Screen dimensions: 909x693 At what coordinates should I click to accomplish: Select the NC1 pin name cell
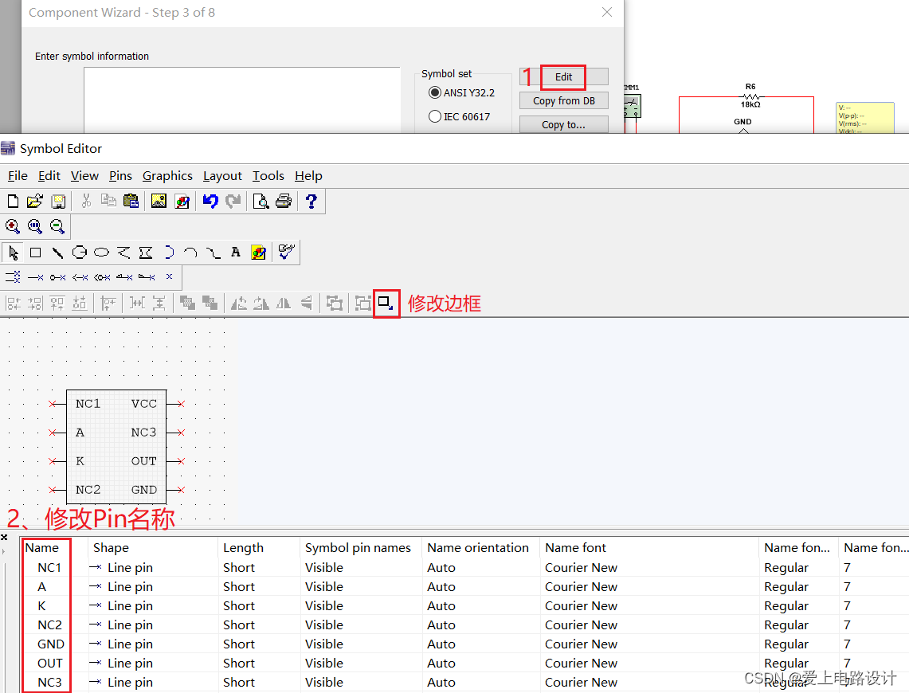pyautogui.click(x=49, y=567)
